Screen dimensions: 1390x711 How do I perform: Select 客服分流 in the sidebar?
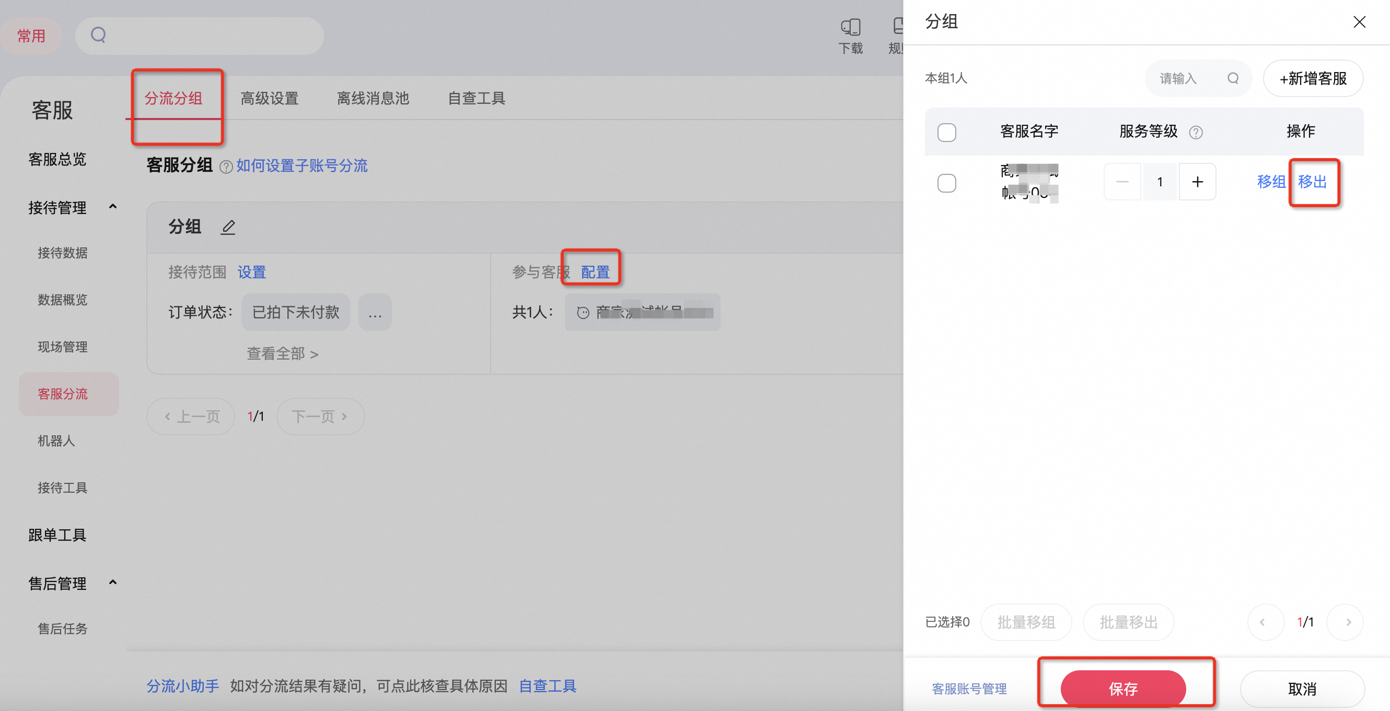[x=68, y=394]
